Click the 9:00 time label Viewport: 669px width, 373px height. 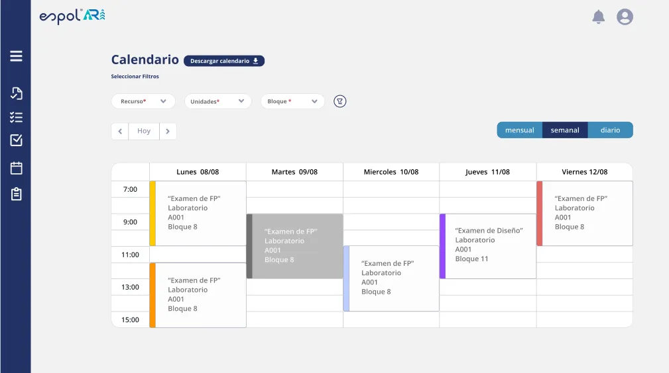pyautogui.click(x=130, y=222)
